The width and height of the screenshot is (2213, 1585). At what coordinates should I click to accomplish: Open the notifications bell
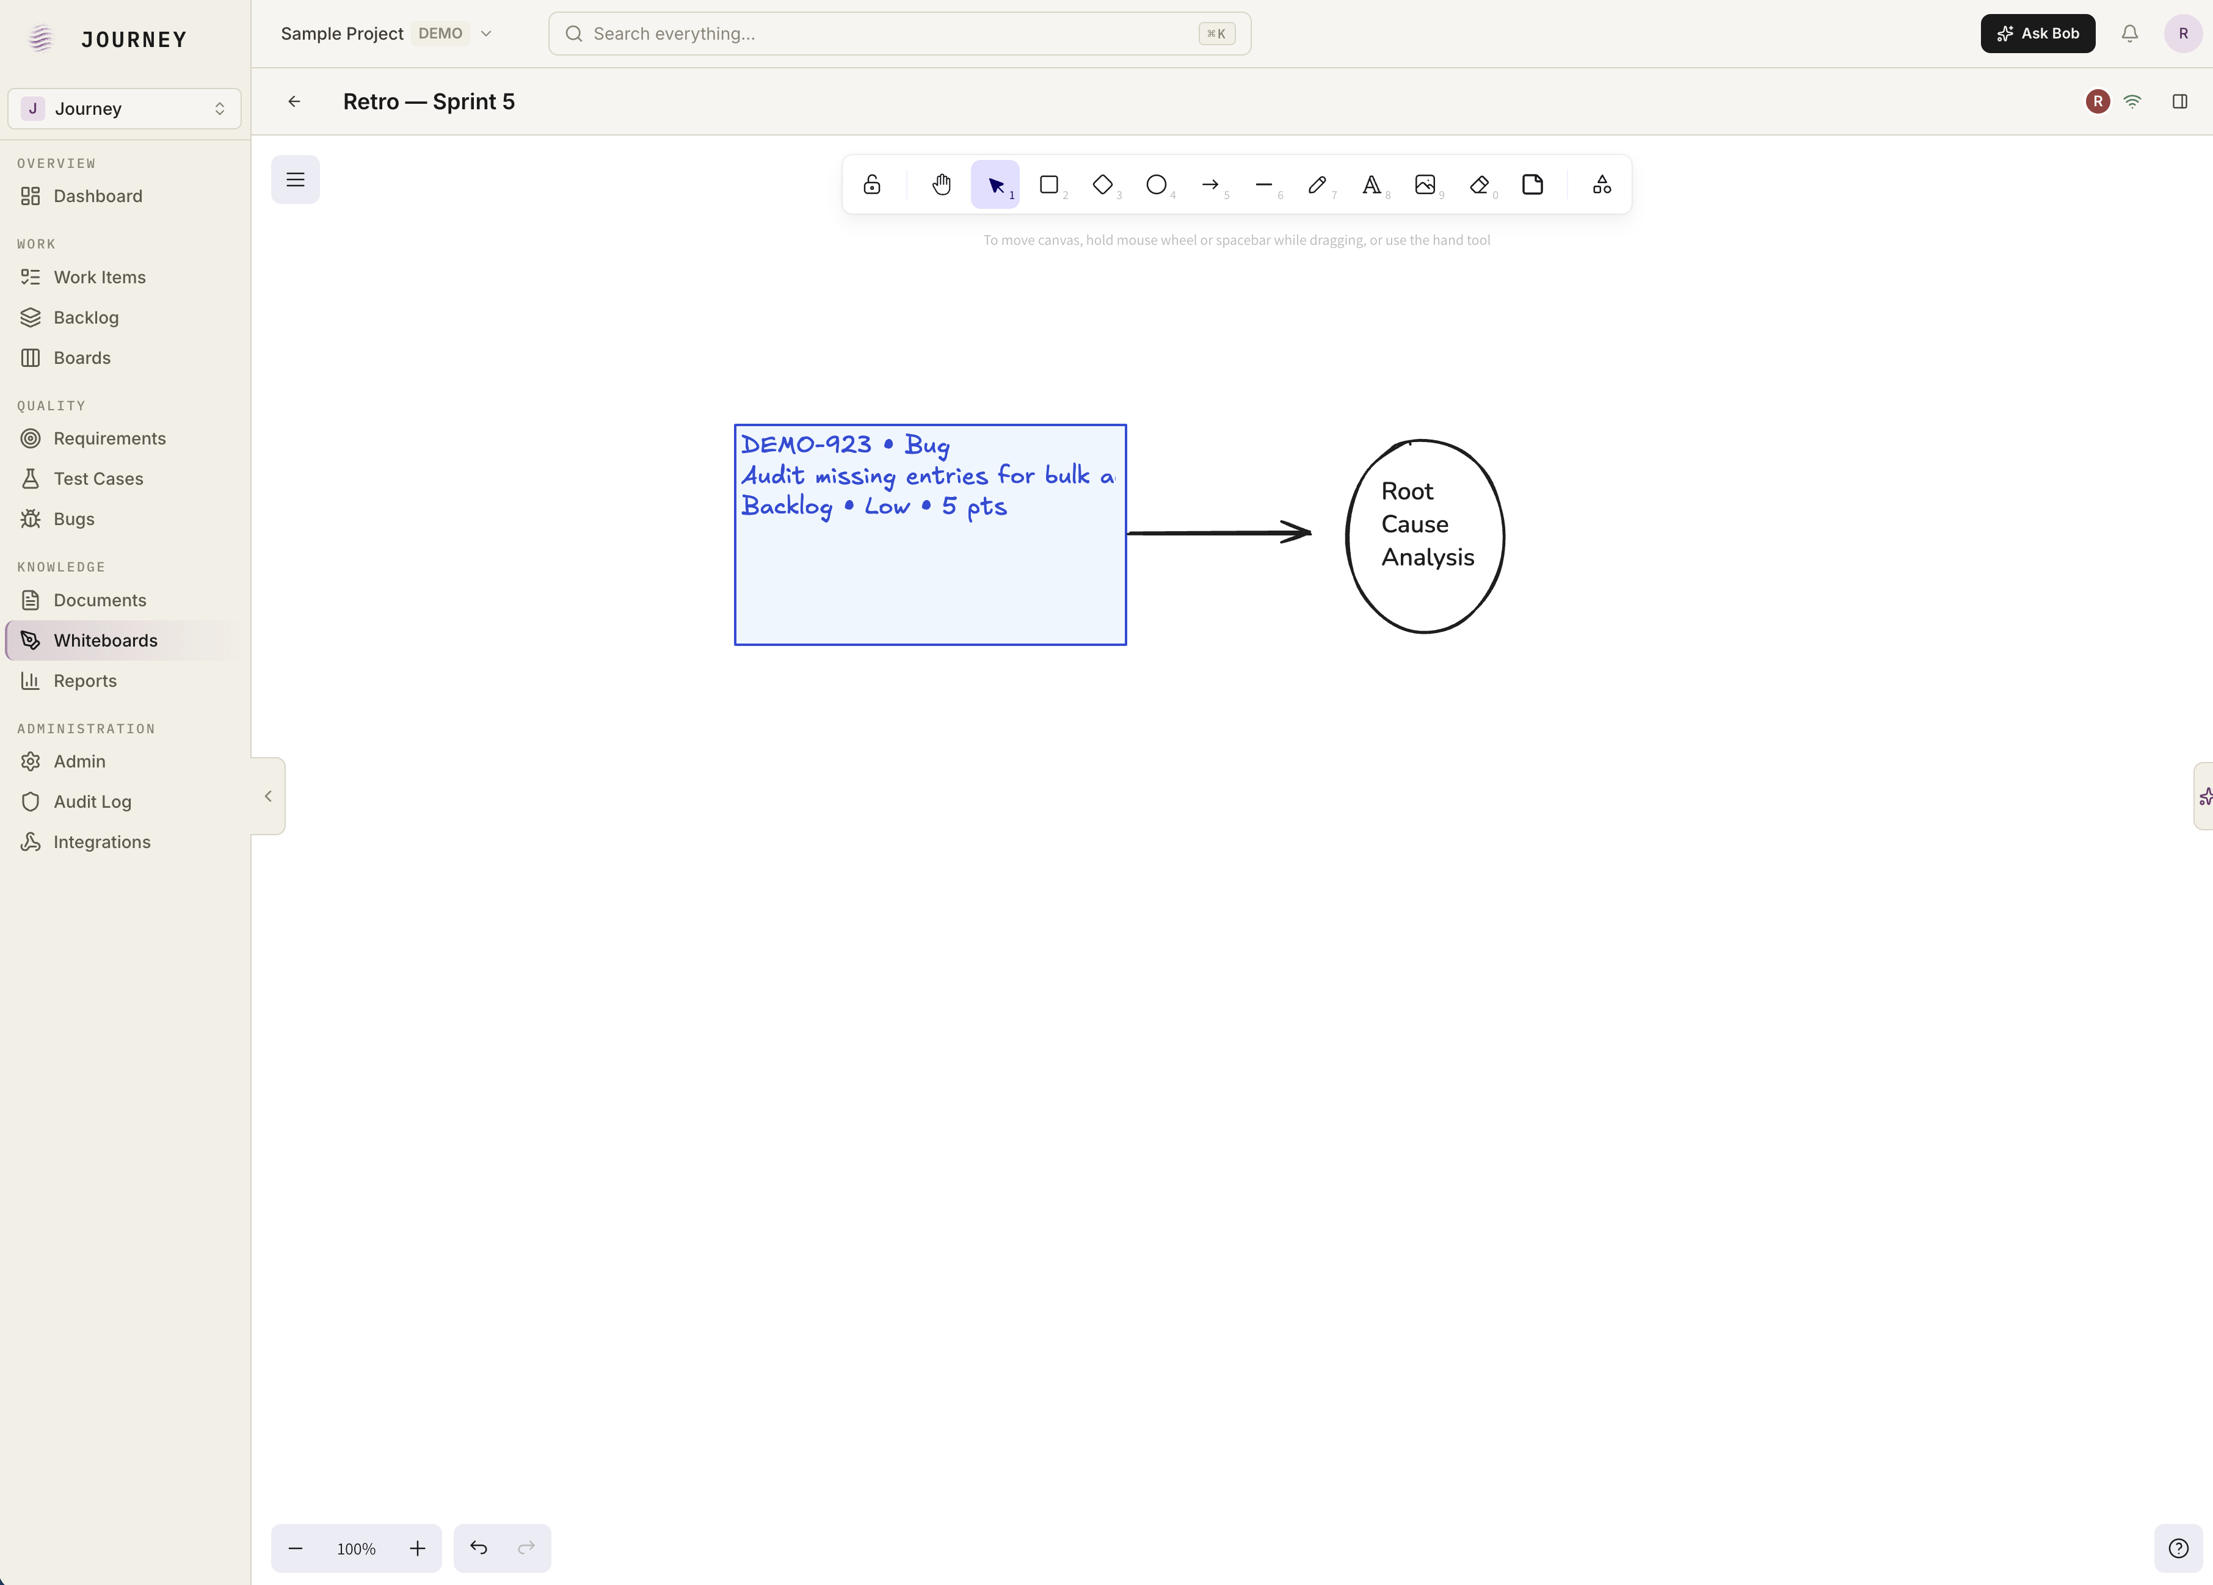2130,33
